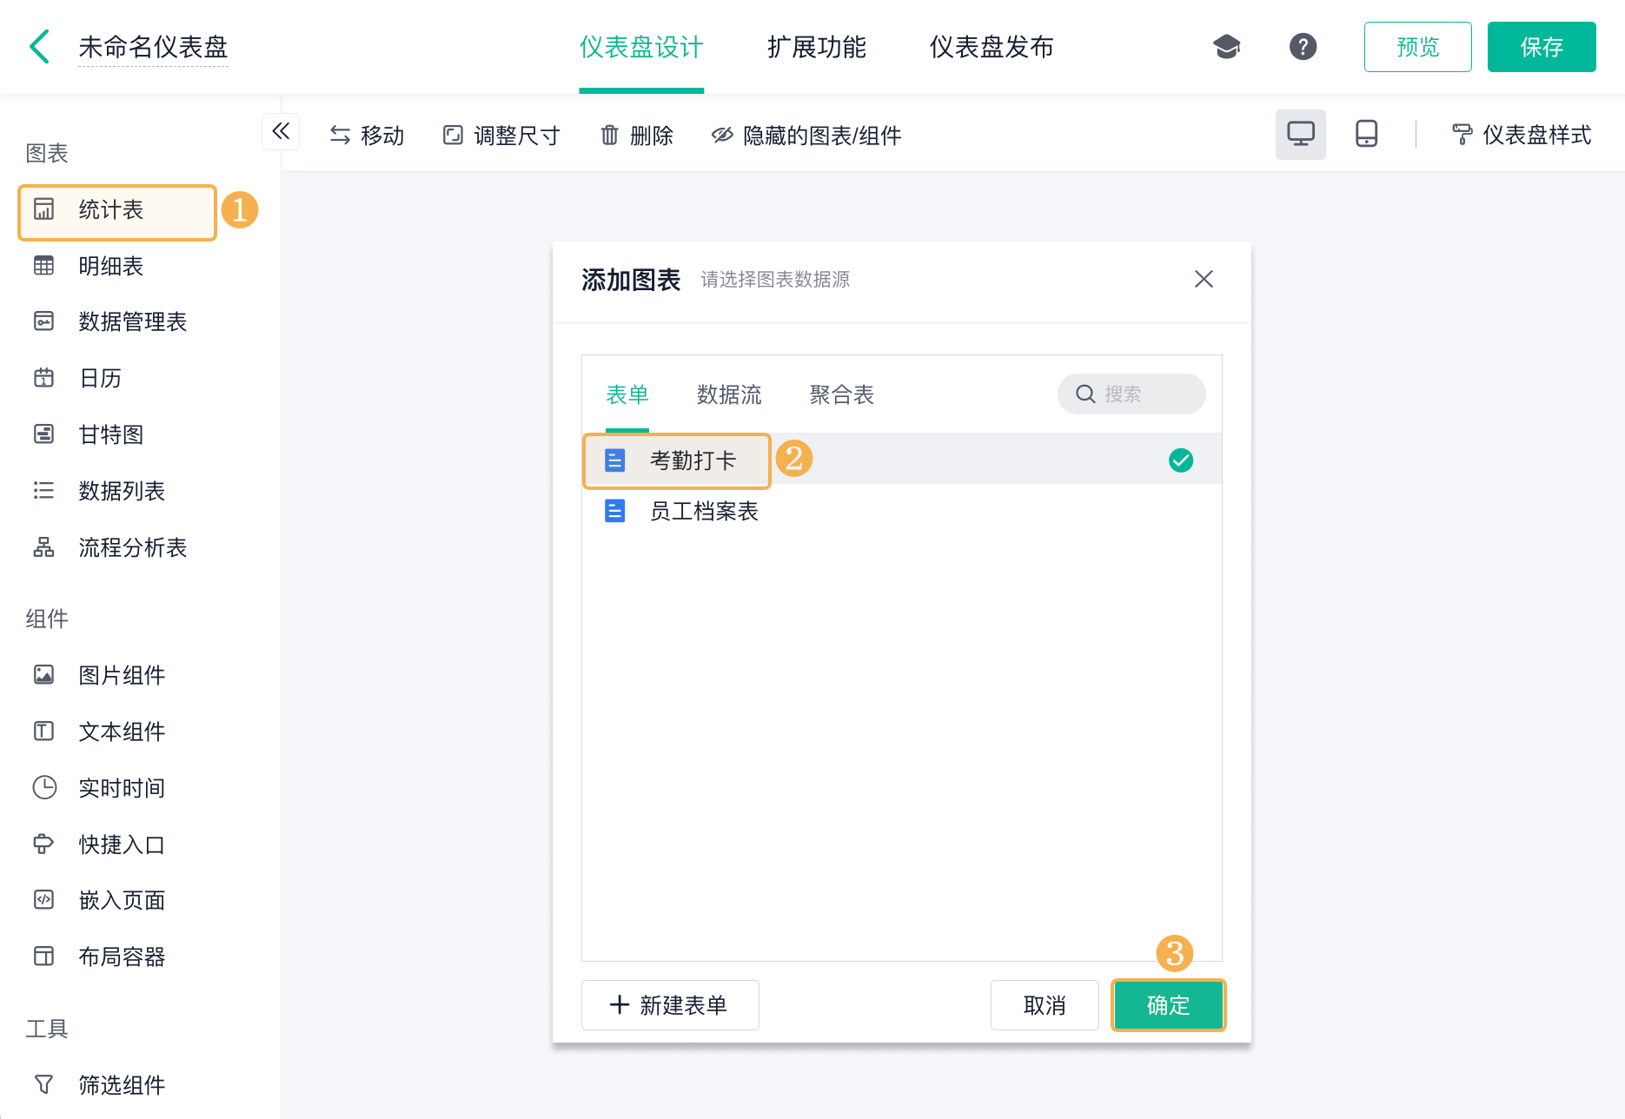Select the 聚合表 data source tab
This screenshot has height=1119, width=1625.
[841, 394]
